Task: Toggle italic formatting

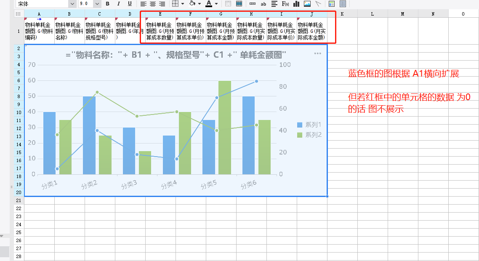Action: (119, 4)
